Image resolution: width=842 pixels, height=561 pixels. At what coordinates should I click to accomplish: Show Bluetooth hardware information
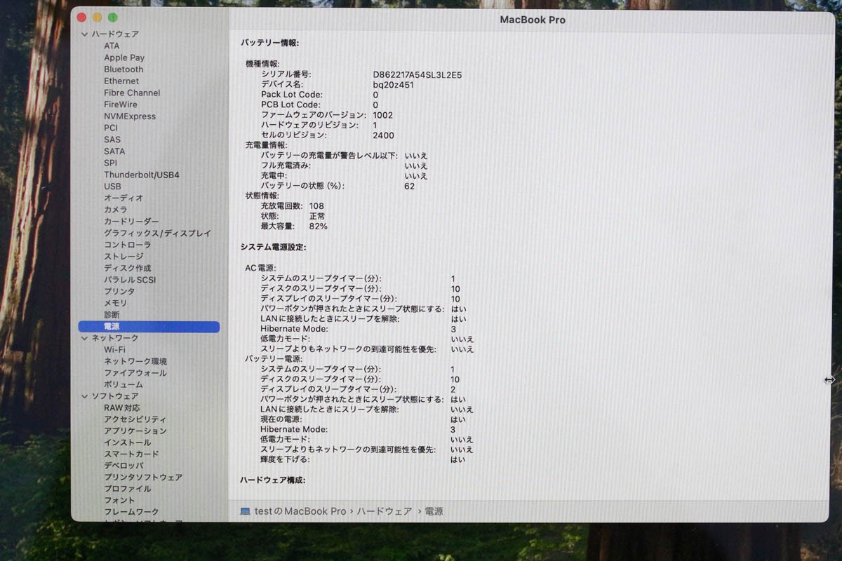[x=123, y=69]
